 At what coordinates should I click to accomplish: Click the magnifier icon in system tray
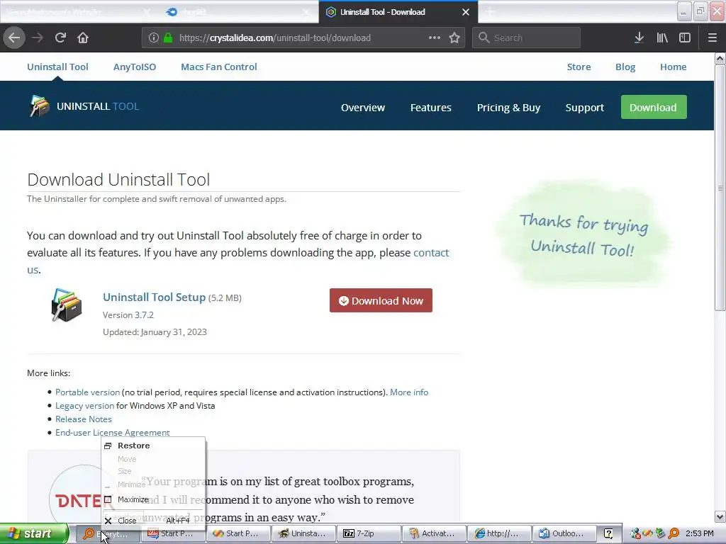[x=674, y=533]
